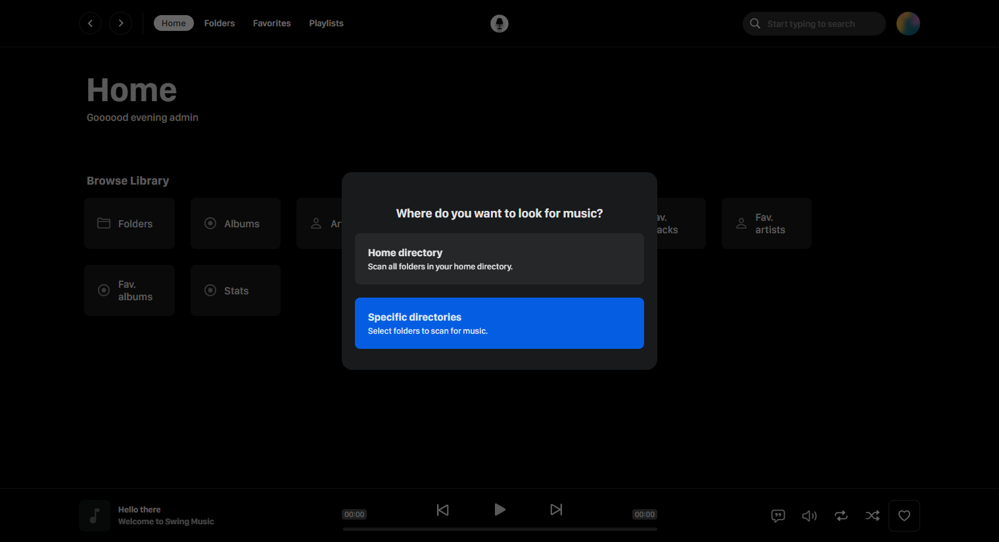This screenshot has height=542, width=999.
Task: Focus the Start typing to search field
Action: pyautogui.click(x=814, y=24)
